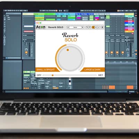Click the DAW browser search field
This screenshot has height=139, width=139.
[13, 14]
